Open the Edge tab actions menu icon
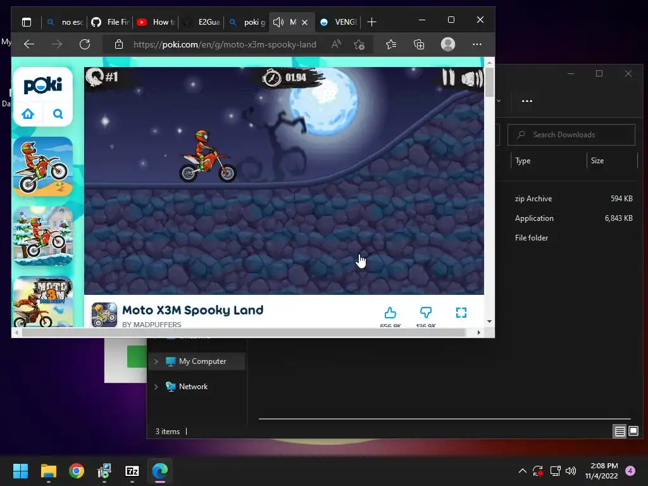The height and width of the screenshot is (486, 648). pos(27,22)
